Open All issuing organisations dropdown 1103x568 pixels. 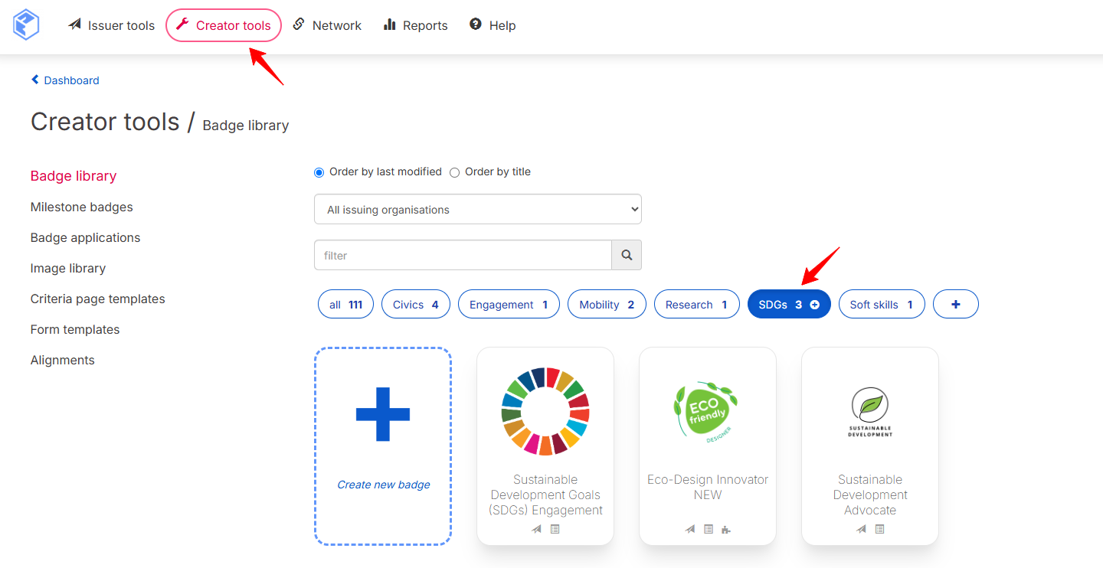click(478, 209)
